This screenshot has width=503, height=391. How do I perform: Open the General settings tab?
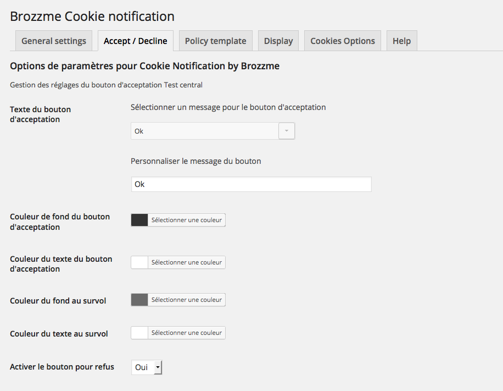tap(54, 41)
